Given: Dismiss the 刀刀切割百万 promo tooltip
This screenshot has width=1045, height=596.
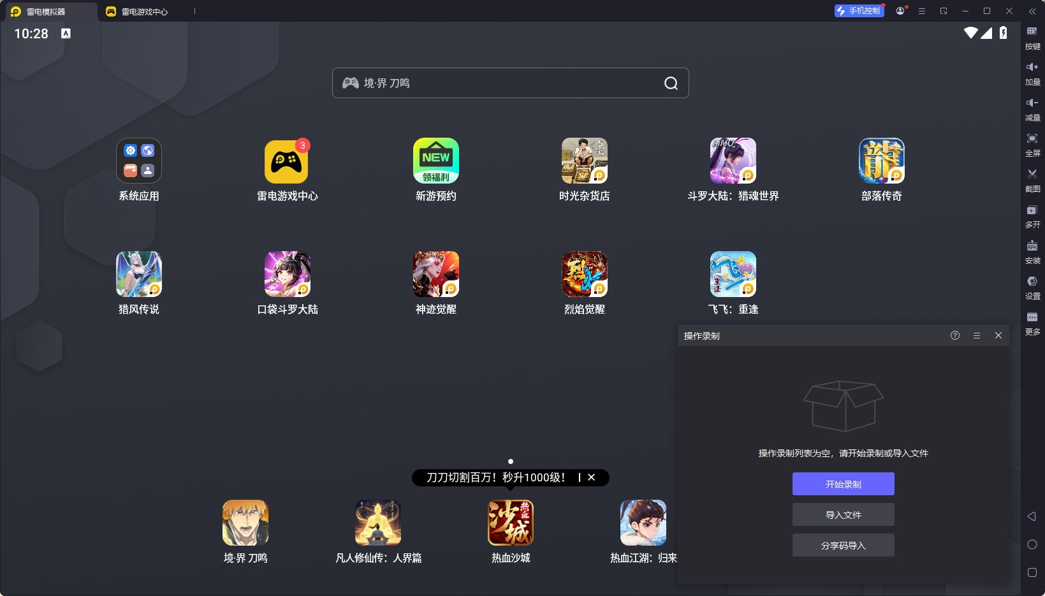Looking at the screenshot, I should [x=592, y=477].
